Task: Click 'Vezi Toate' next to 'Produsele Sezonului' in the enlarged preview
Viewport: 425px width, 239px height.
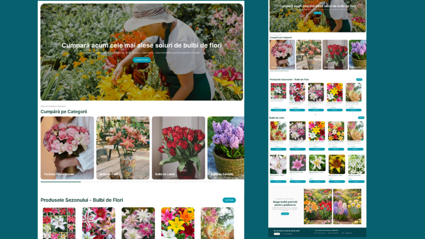Action: click(x=229, y=200)
